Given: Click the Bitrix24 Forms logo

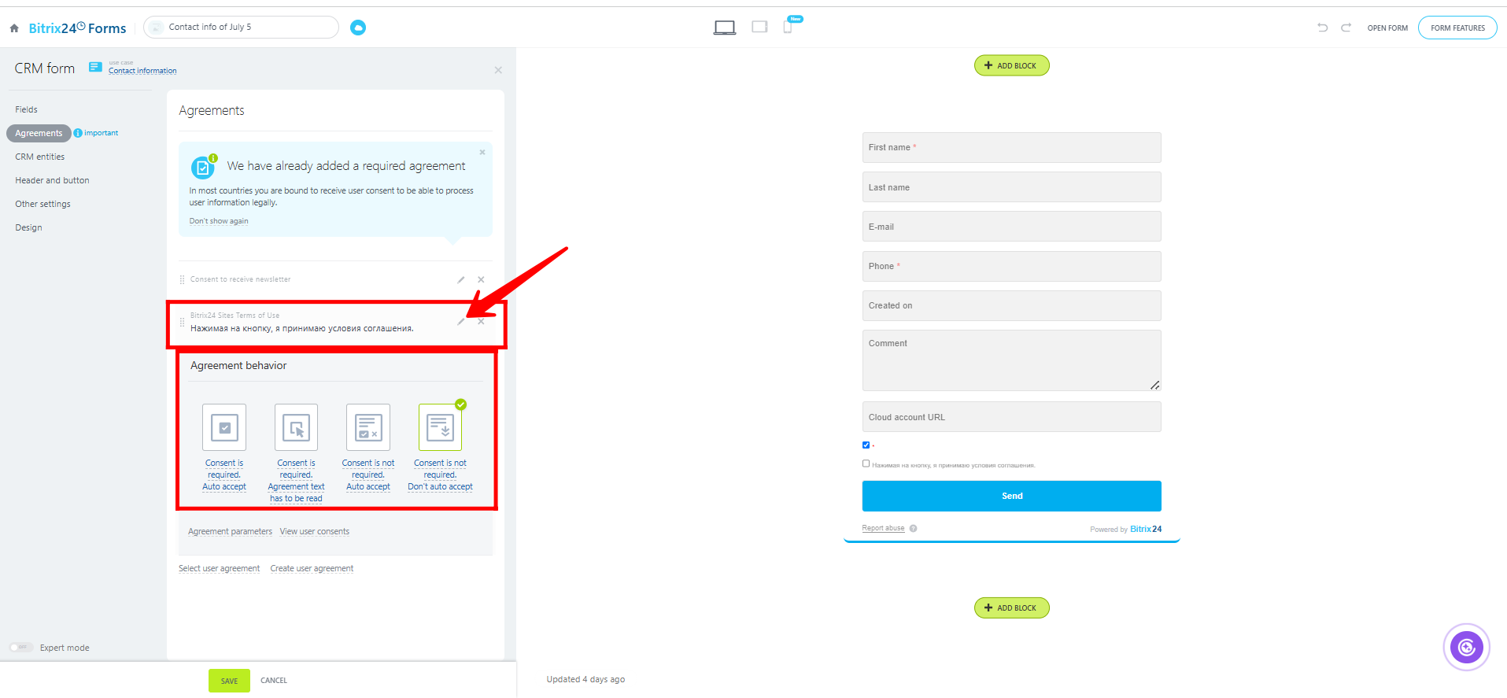Looking at the screenshot, I should pos(77,28).
